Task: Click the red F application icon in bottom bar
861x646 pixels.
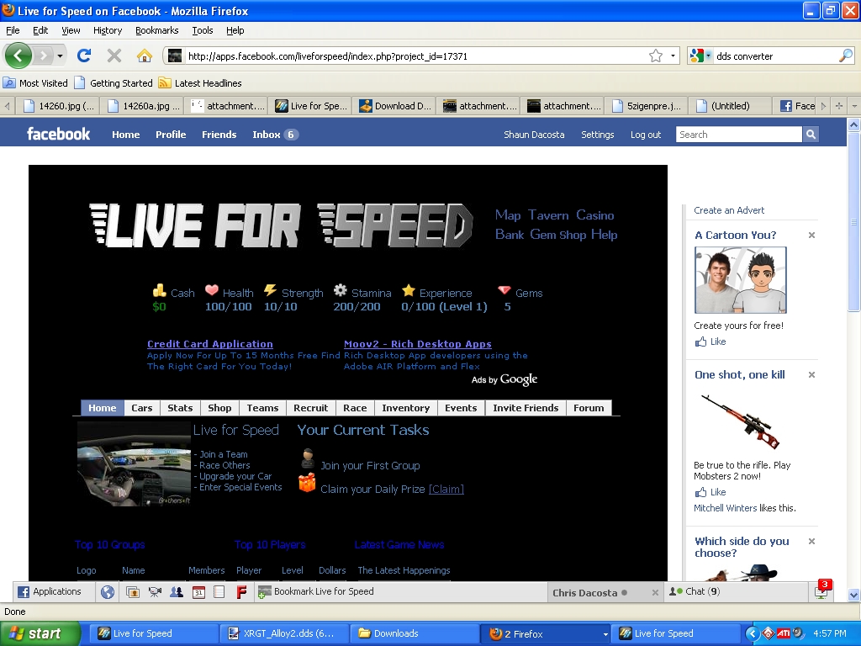Action: pyautogui.click(x=241, y=592)
